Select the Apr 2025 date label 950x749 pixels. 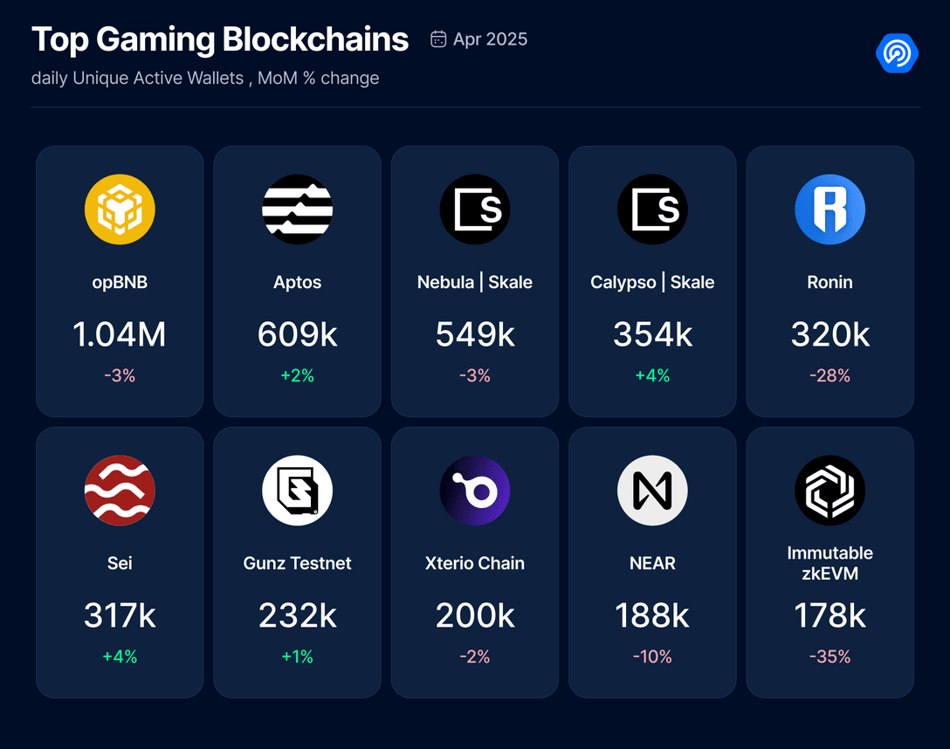click(490, 39)
